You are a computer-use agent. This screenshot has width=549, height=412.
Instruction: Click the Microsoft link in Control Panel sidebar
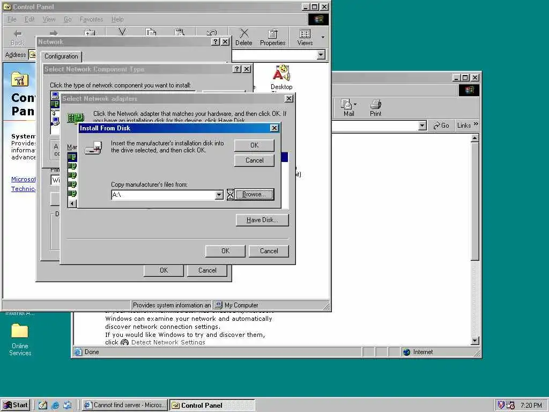[x=23, y=179]
